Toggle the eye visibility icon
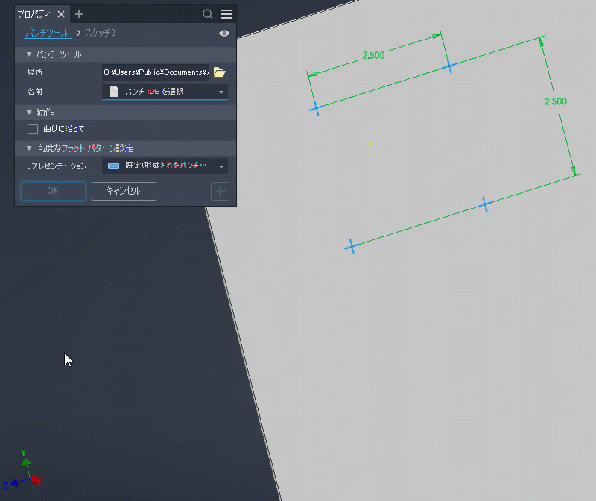 coord(224,33)
